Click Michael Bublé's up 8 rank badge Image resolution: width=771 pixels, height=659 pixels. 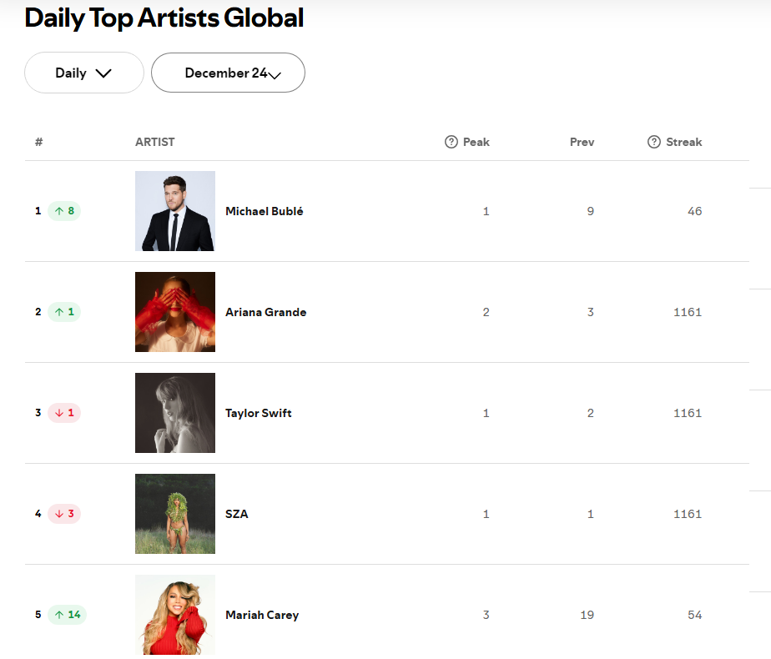click(x=64, y=211)
